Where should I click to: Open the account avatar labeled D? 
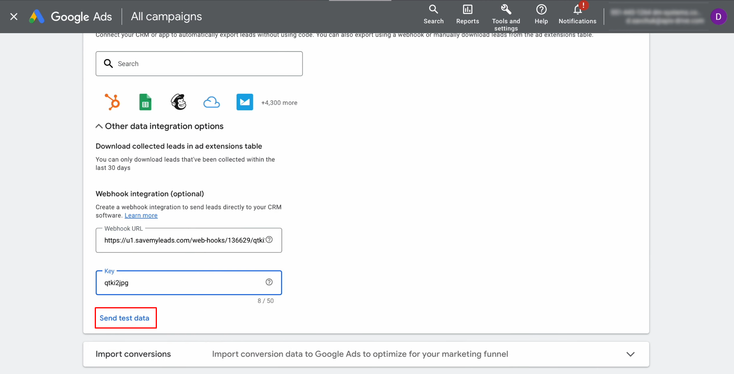(718, 17)
